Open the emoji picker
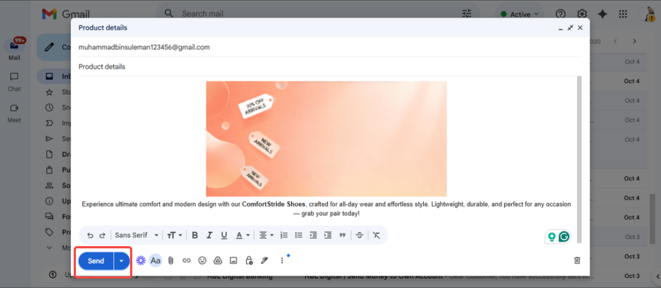661x288 pixels. pyautogui.click(x=202, y=261)
